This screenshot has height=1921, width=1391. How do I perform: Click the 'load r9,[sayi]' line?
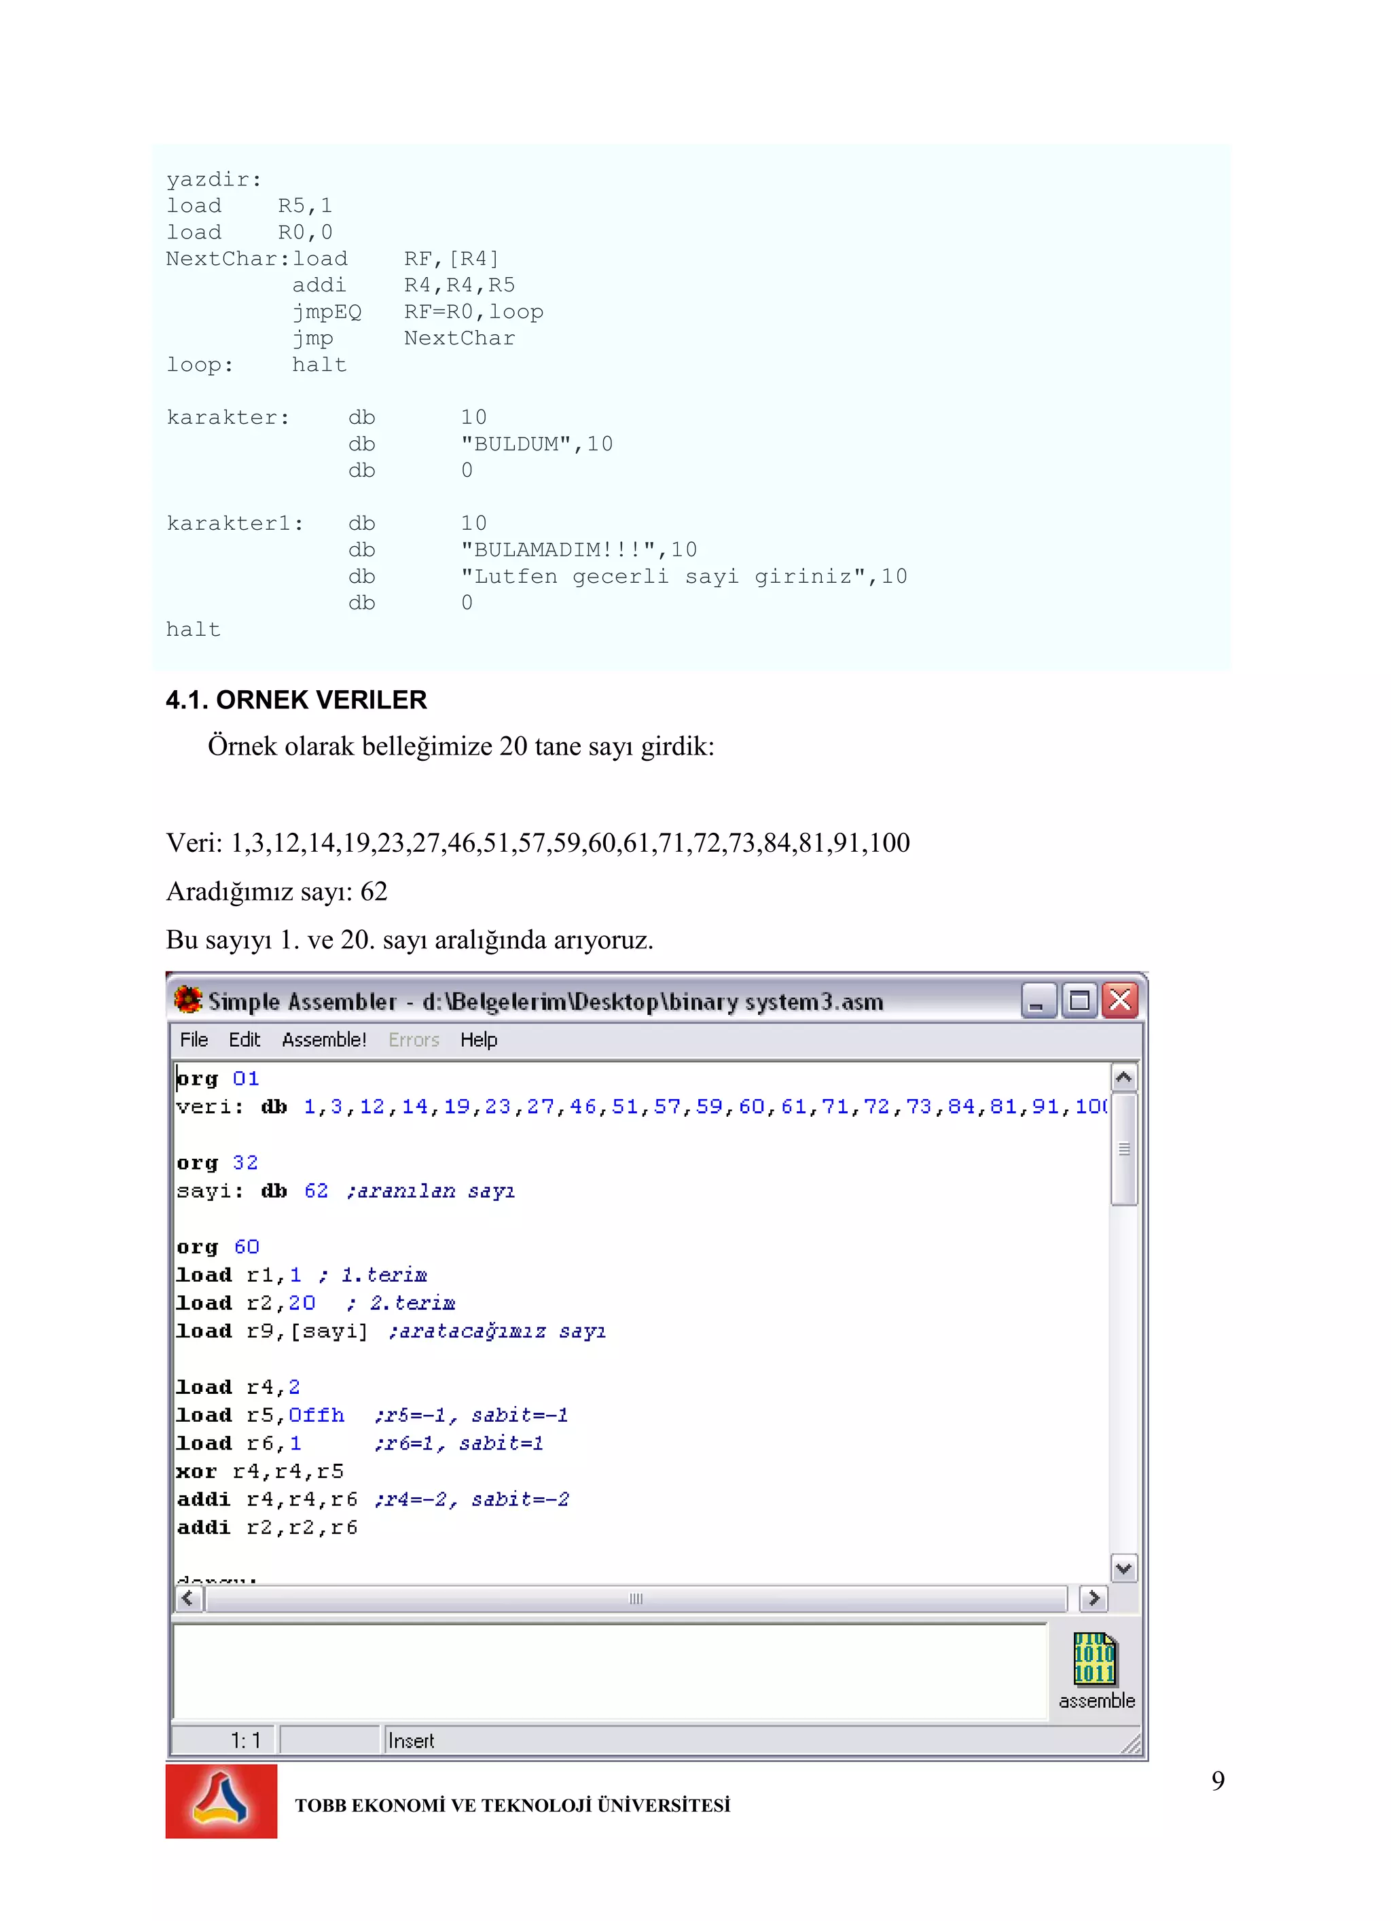click(391, 1331)
